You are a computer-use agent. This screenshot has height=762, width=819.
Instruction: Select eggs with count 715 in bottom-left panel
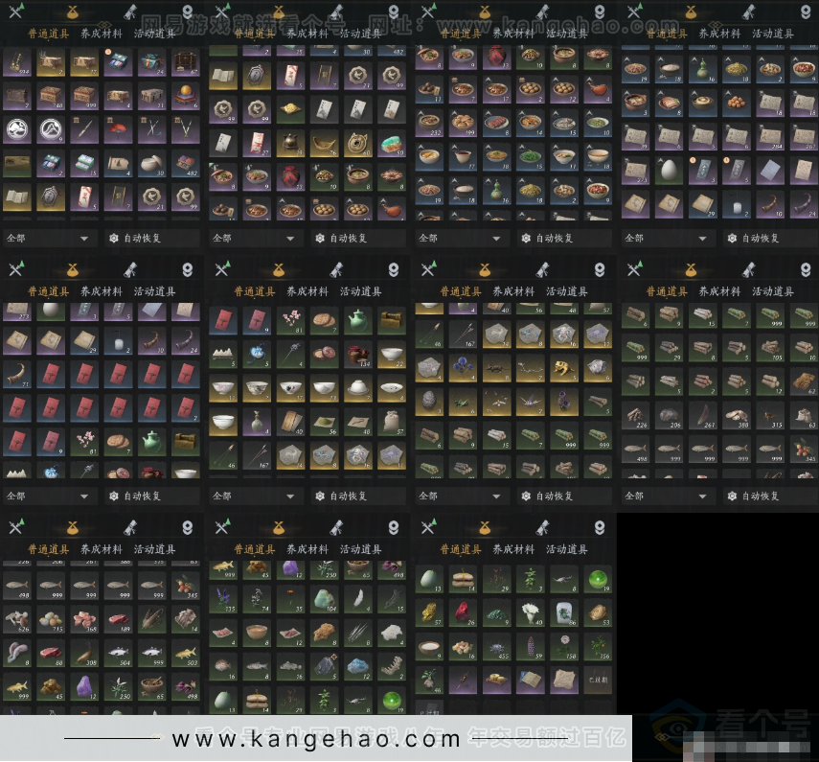pos(51,620)
